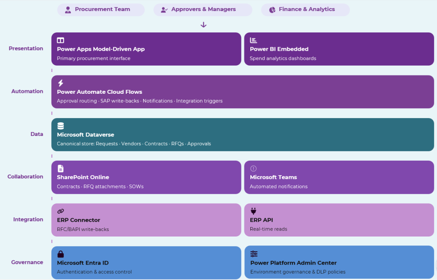Select the Approvers & Managers pill
The width and height of the screenshot is (437, 280).
point(202,10)
